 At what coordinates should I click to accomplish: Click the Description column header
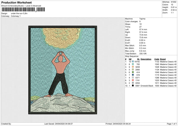click(146, 59)
